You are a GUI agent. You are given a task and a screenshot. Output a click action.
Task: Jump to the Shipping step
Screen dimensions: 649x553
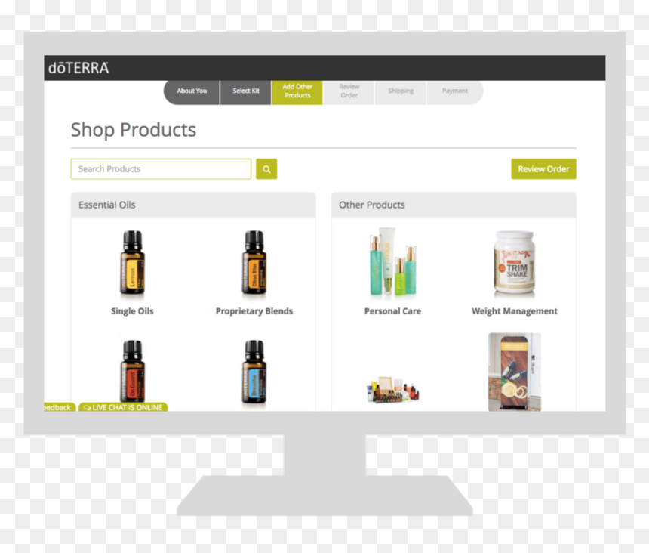[401, 91]
